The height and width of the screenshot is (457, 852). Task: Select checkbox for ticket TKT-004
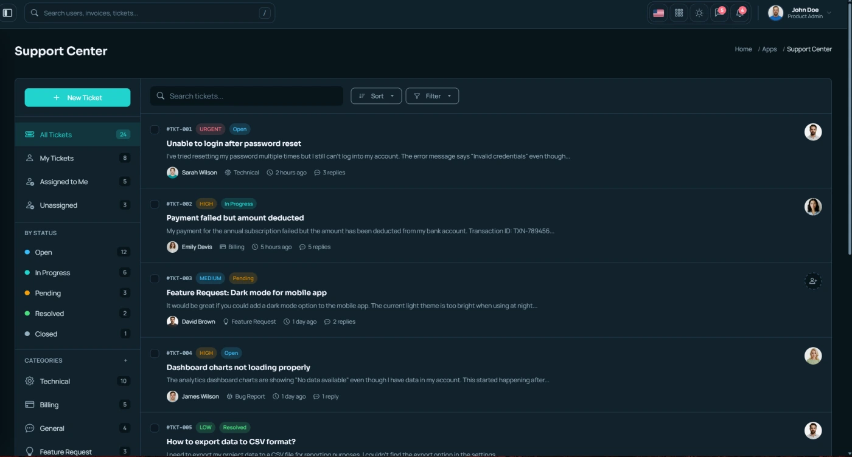[155, 354]
